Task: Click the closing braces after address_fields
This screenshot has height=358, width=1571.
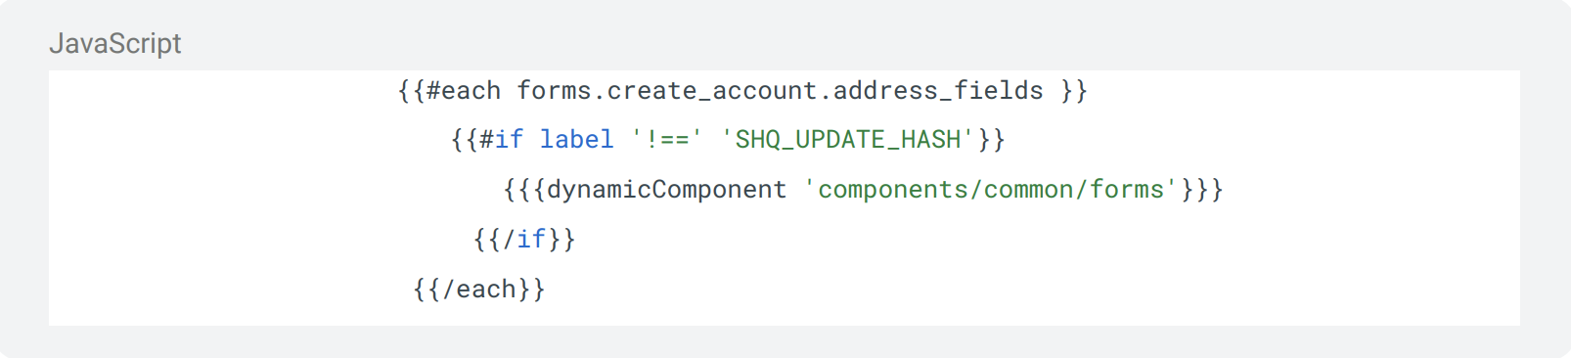Action: (1074, 91)
